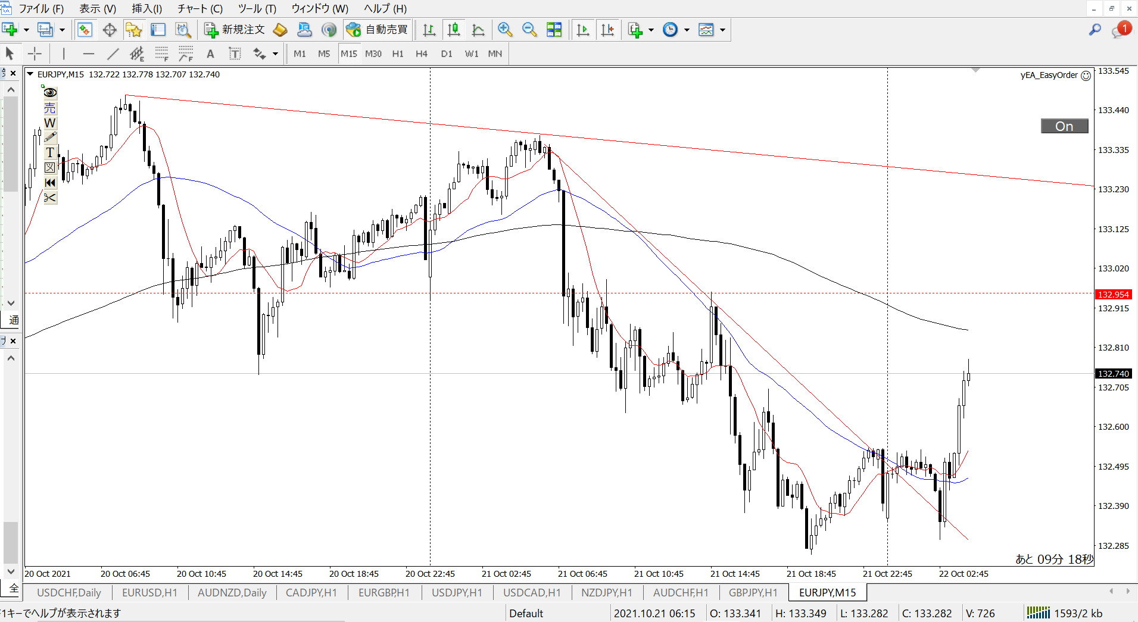
Task: Click the signals radio-wave icon
Action: [x=329, y=29]
